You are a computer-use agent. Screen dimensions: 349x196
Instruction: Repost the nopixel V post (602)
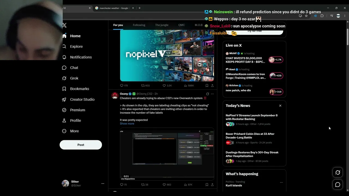click(x=145, y=85)
